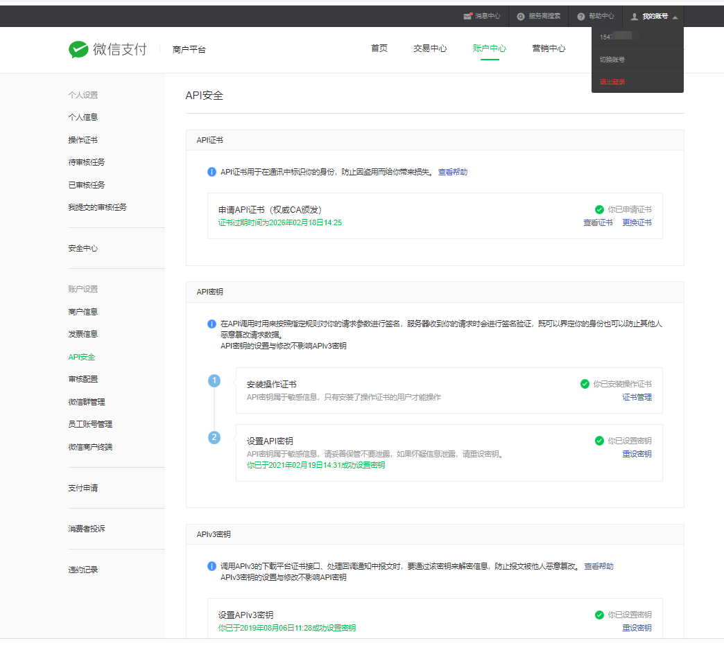The width and height of the screenshot is (724, 650).
Task: Click 服务商搜索 in the top bar
Action: pos(544,16)
